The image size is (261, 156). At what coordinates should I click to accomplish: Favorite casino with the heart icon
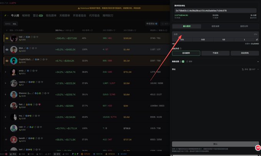tap(42, 82)
